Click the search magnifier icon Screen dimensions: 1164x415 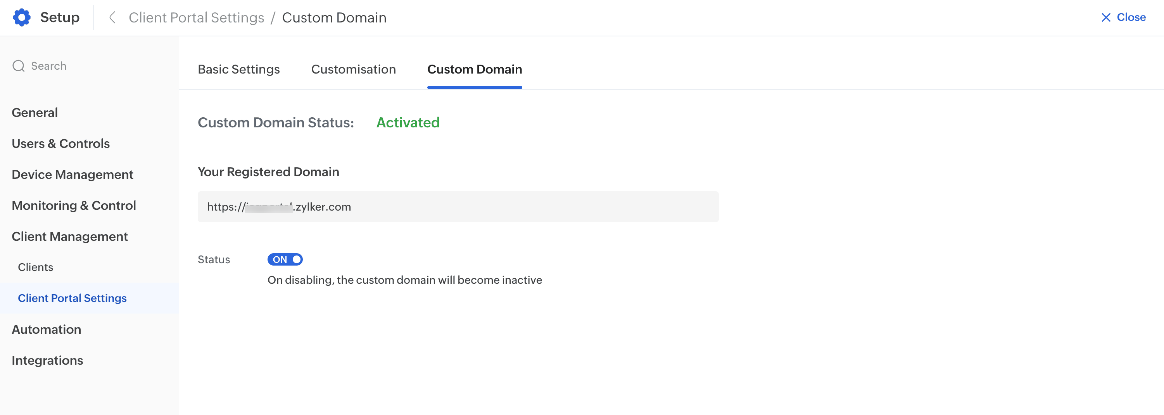click(19, 66)
